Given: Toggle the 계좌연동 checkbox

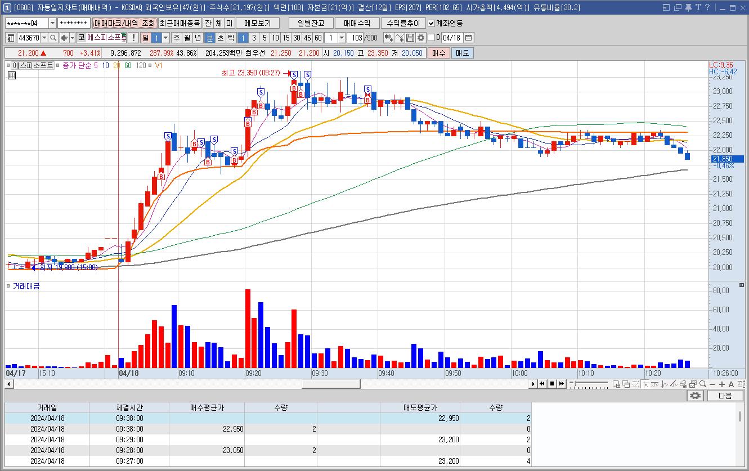Looking at the screenshot, I should pos(431,23).
